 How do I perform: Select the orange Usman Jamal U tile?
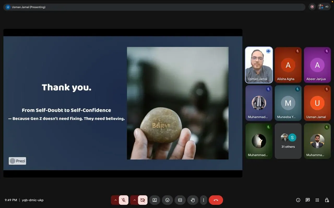pos(317,103)
